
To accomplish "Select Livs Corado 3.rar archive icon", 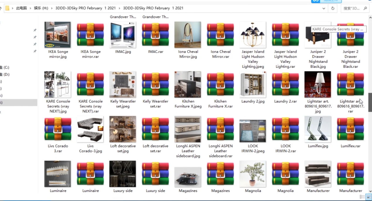I will tap(58, 129).
